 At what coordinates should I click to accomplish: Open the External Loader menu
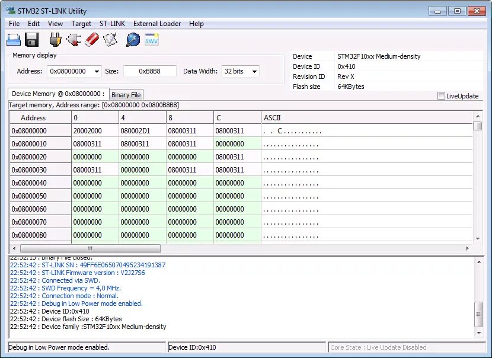157,24
